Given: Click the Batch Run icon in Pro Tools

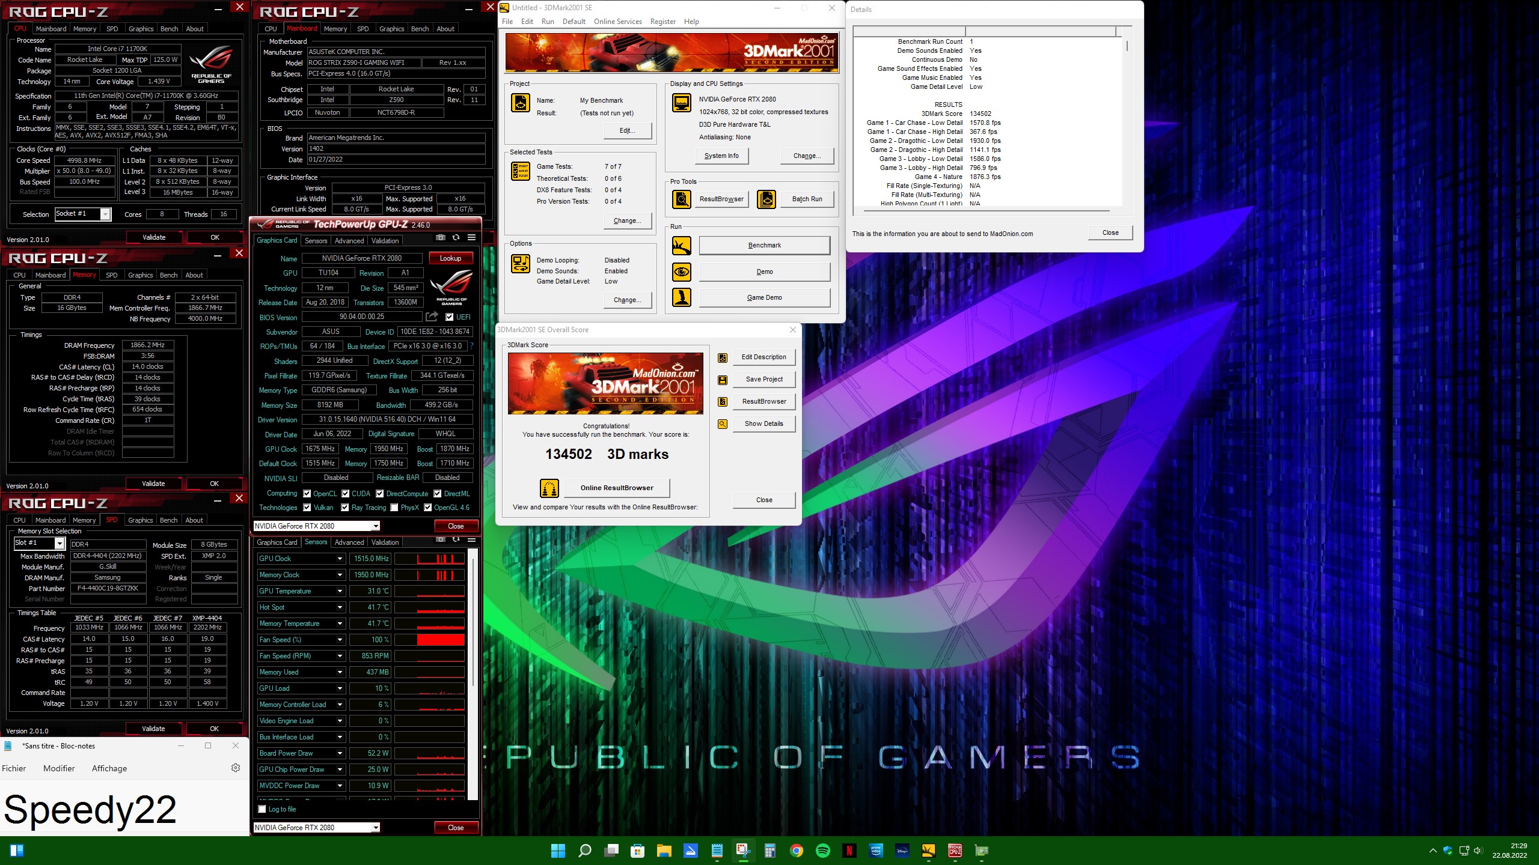Looking at the screenshot, I should 766,199.
